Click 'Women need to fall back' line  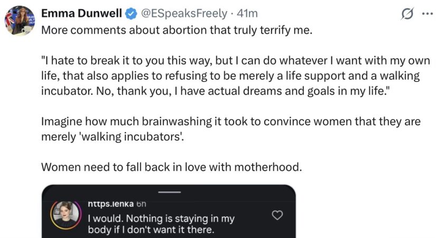[172, 167]
